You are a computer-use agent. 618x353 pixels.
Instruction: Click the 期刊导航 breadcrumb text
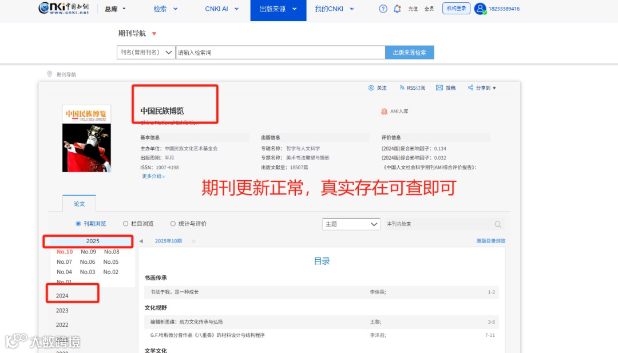click(66, 74)
